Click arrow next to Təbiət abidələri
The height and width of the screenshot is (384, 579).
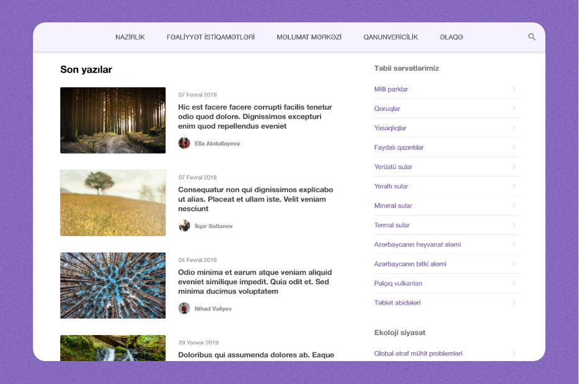[514, 302]
